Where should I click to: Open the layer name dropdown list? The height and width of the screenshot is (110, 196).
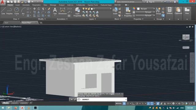coord(111,9)
